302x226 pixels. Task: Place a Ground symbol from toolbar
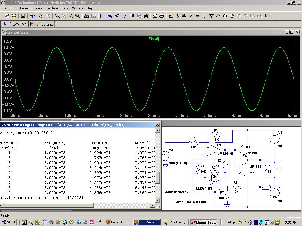(177, 16)
